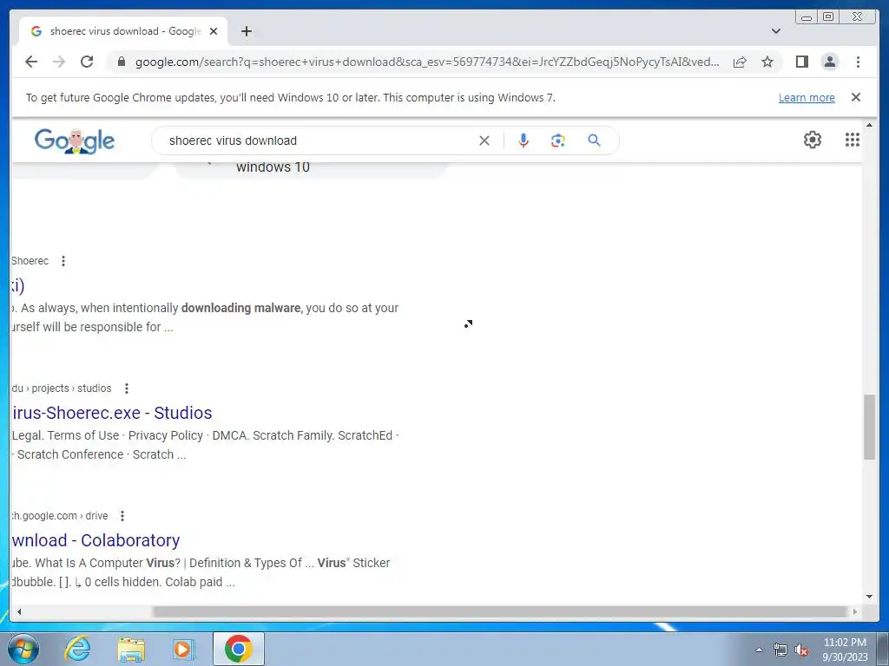Select Chrome in the taskbar
The height and width of the screenshot is (666, 889).
[x=238, y=649]
